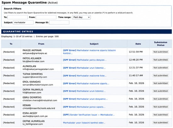Open TUFAN DEMIRTAS's Merhabalar malzeme liste message
Screen dimensions: 173x128
tap(85, 76)
